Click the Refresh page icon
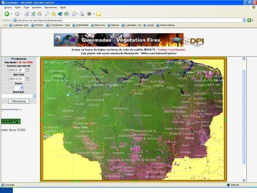 33,14
